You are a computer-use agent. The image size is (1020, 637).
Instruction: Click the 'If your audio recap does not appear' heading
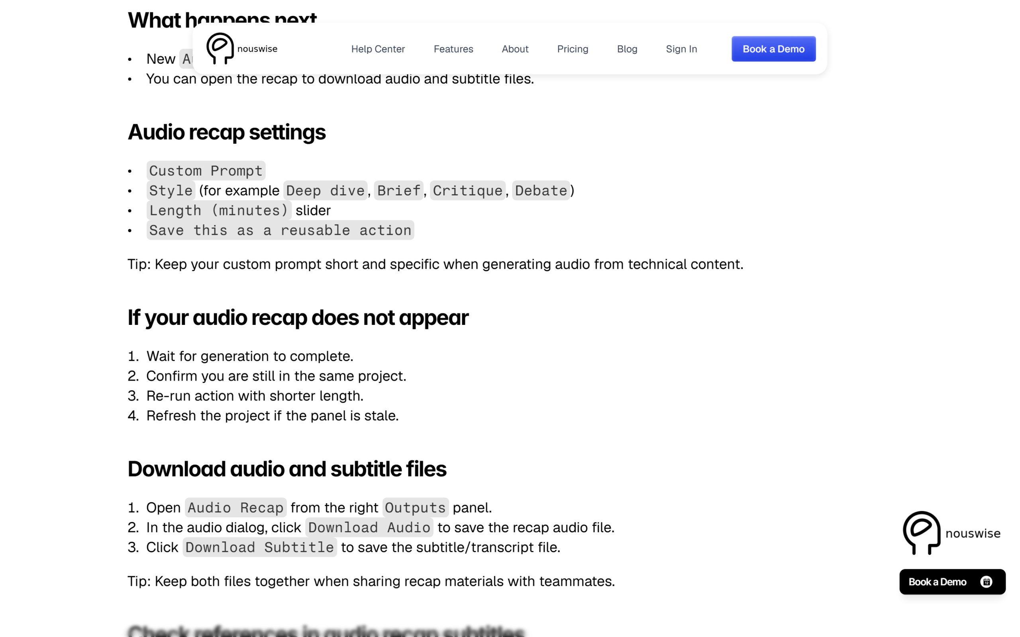coord(298,317)
